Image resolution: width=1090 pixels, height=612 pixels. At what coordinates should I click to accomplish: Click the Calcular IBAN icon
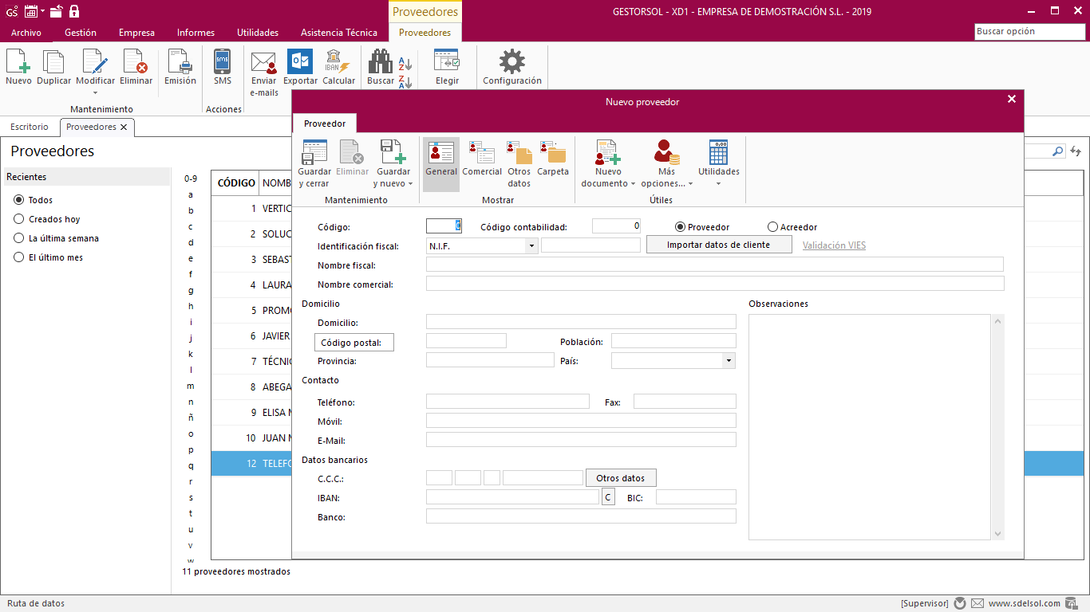(338, 63)
